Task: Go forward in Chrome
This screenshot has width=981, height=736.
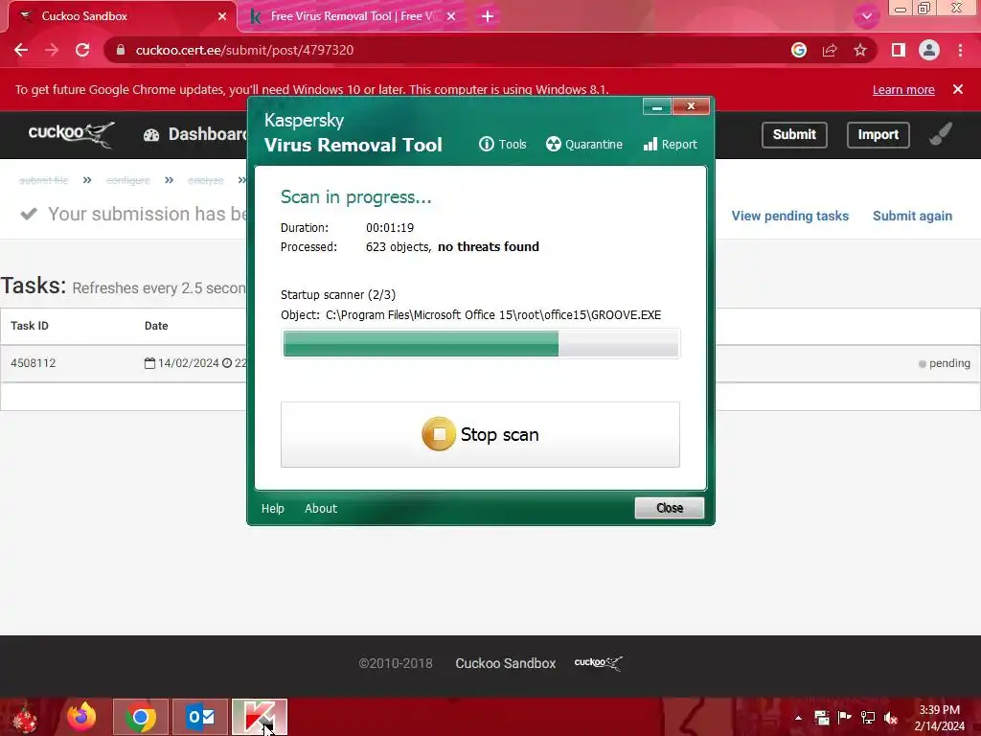Action: [x=52, y=50]
